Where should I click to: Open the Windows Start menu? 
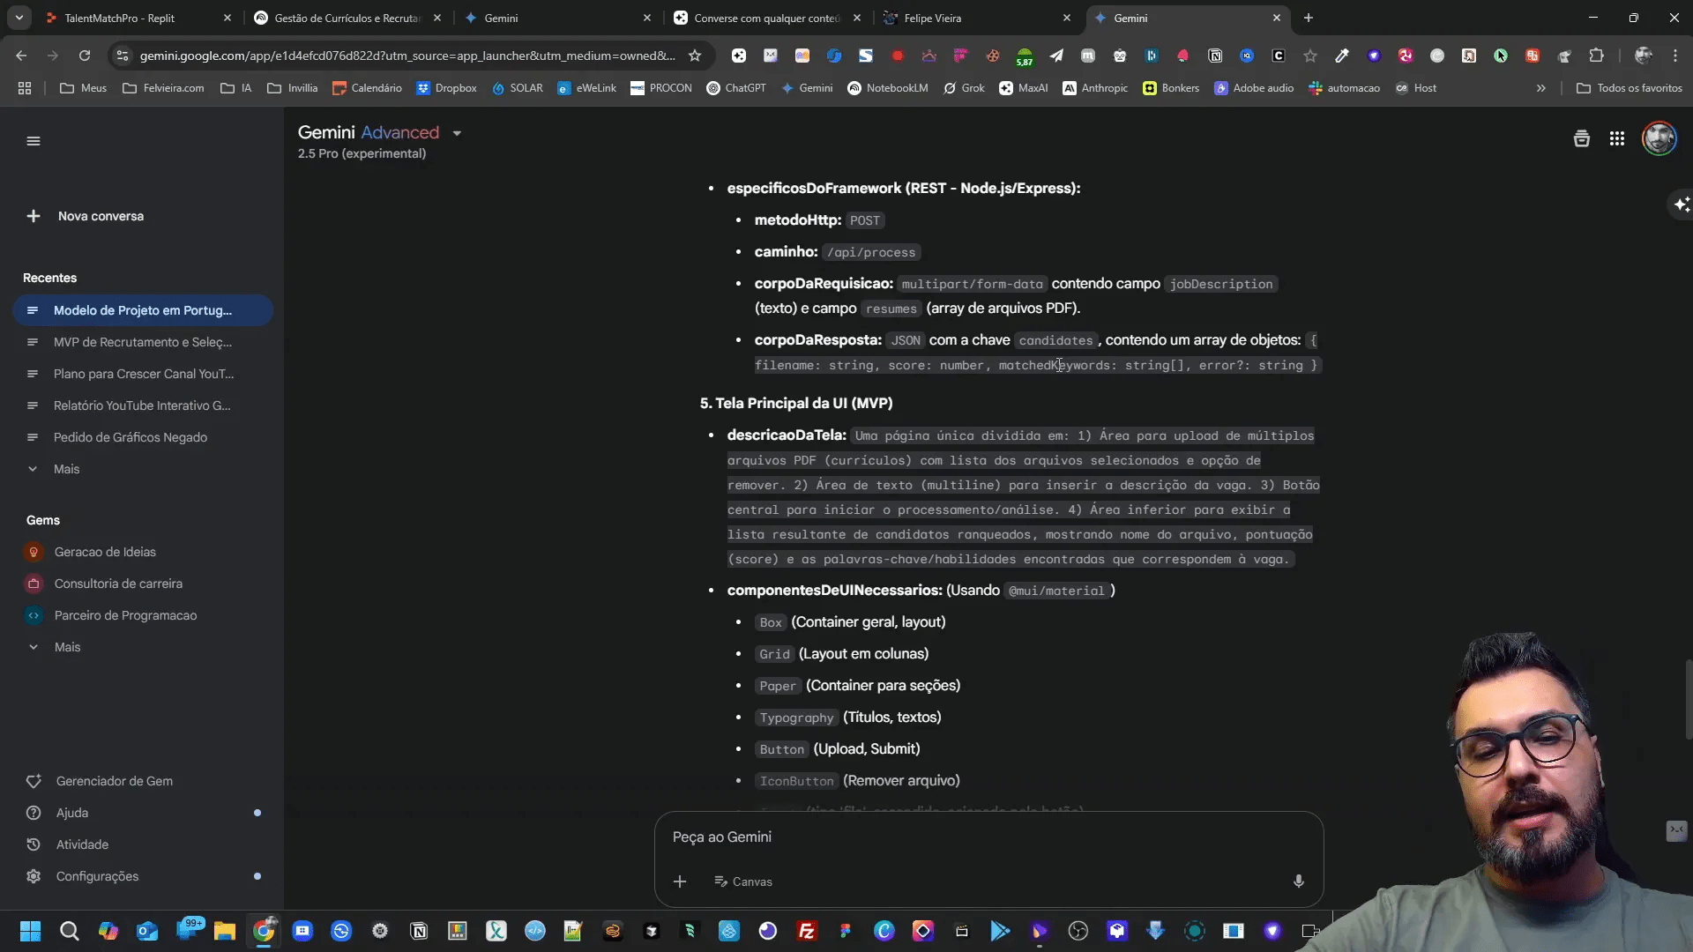point(31,931)
